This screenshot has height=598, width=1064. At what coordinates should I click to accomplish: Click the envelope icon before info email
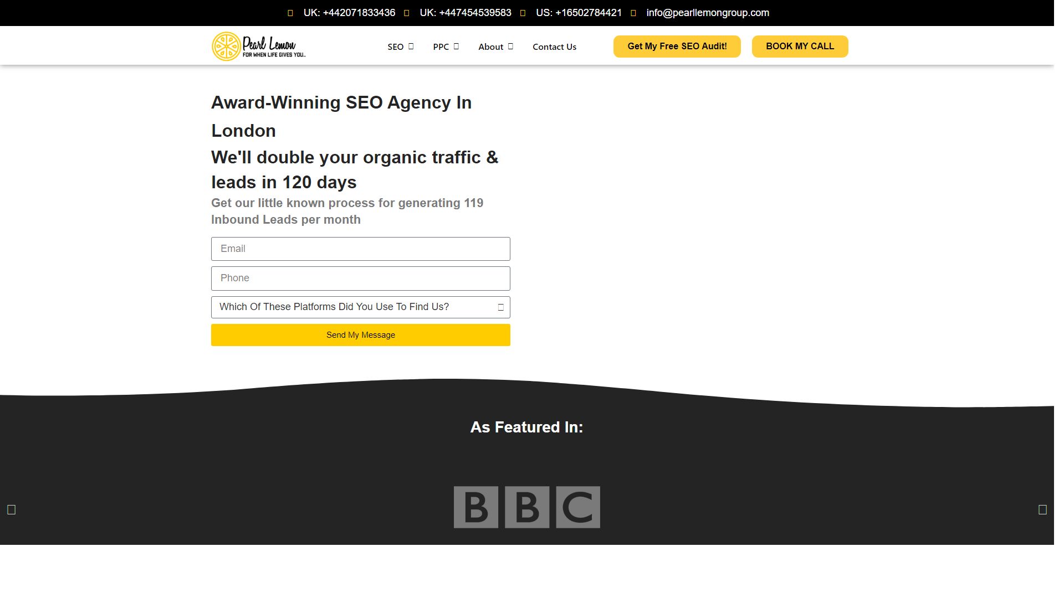[633, 13]
